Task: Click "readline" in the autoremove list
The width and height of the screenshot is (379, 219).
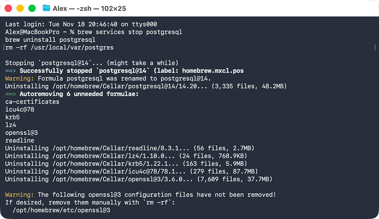Action: [x=20, y=140]
